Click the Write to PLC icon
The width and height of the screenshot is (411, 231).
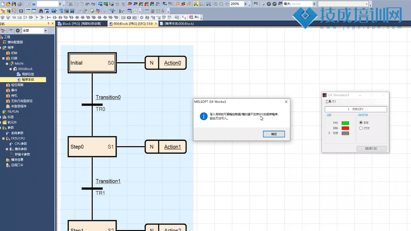point(130,4)
